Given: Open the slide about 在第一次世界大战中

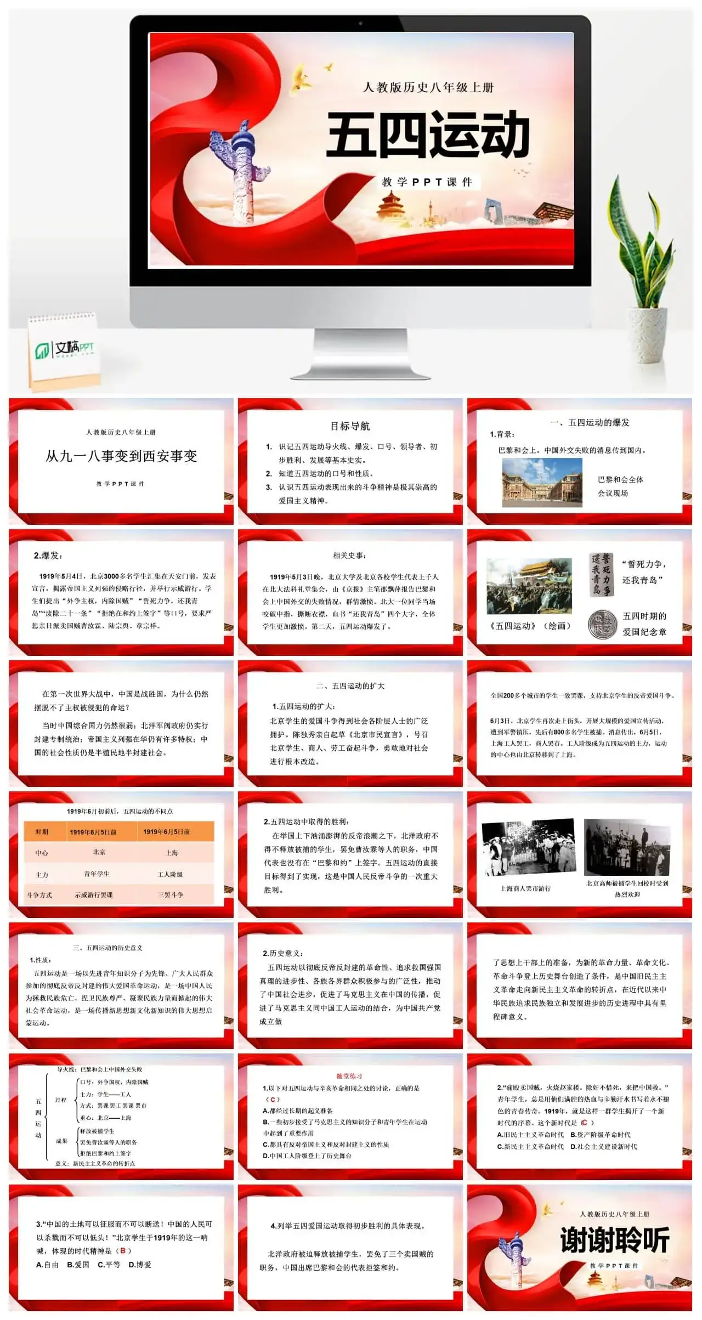Looking at the screenshot, I should point(121,723).
